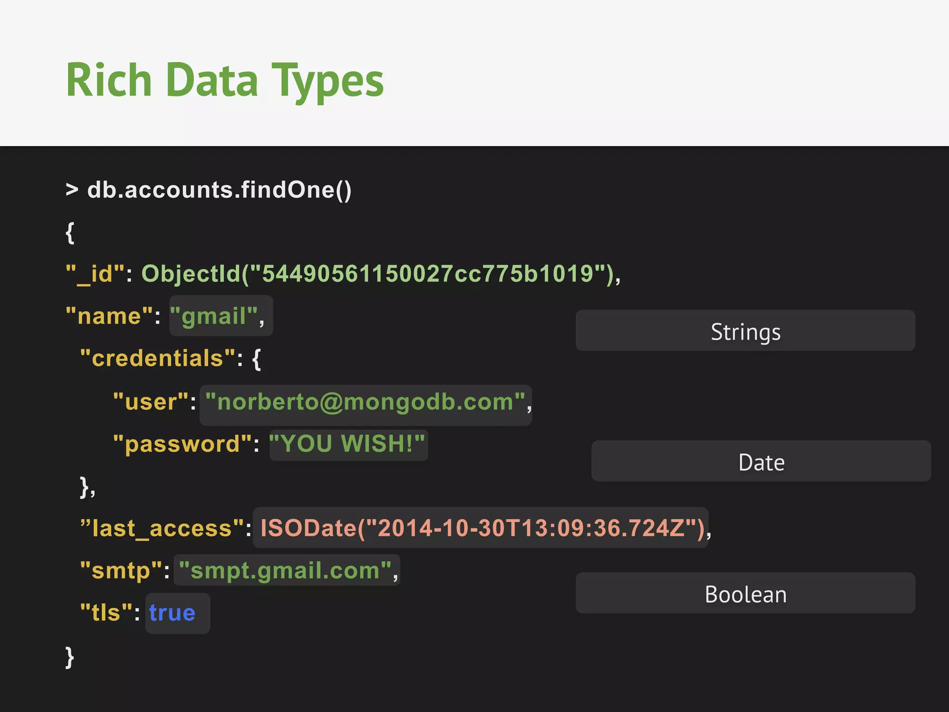Click the "_id" field key
The image size is (949, 712).
click(95, 274)
